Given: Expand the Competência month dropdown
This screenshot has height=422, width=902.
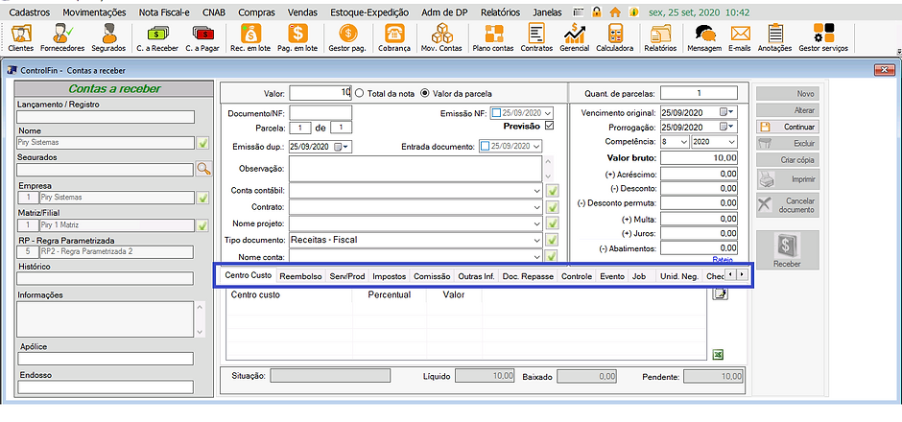Looking at the screenshot, I should (683, 141).
